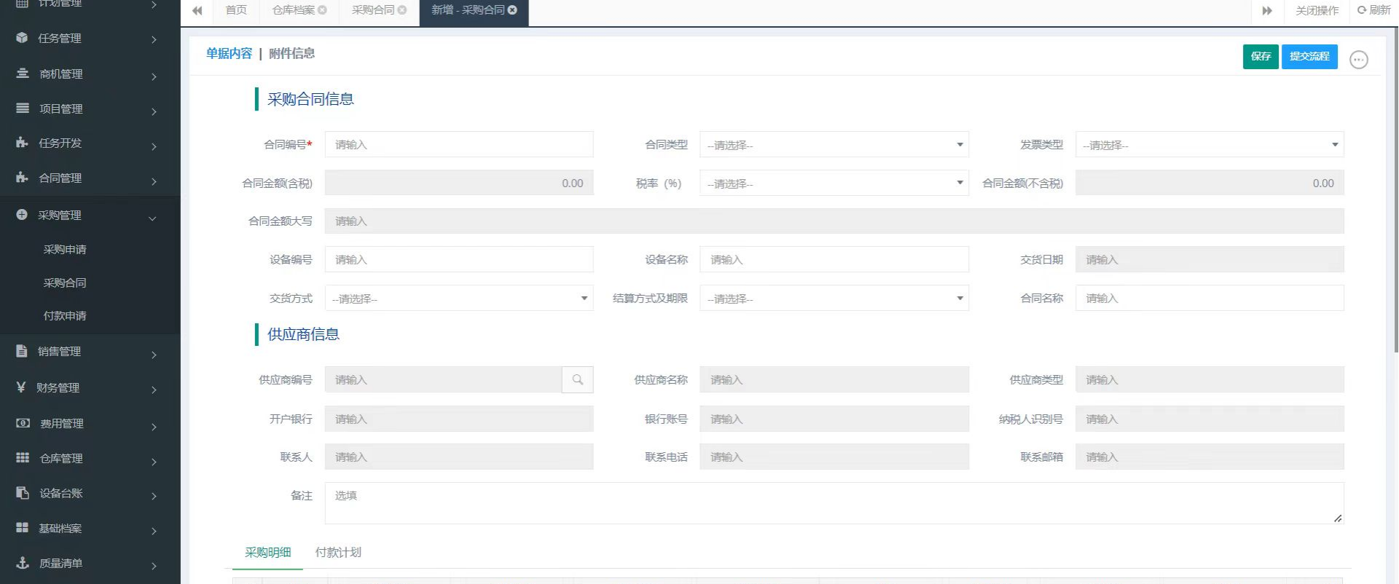1399x584 pixels.
Task: Click the 交货日期 date field
Action: 1210,259
